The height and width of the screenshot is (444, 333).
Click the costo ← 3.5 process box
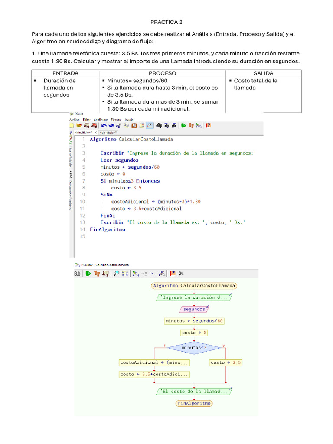pos(226,363)
